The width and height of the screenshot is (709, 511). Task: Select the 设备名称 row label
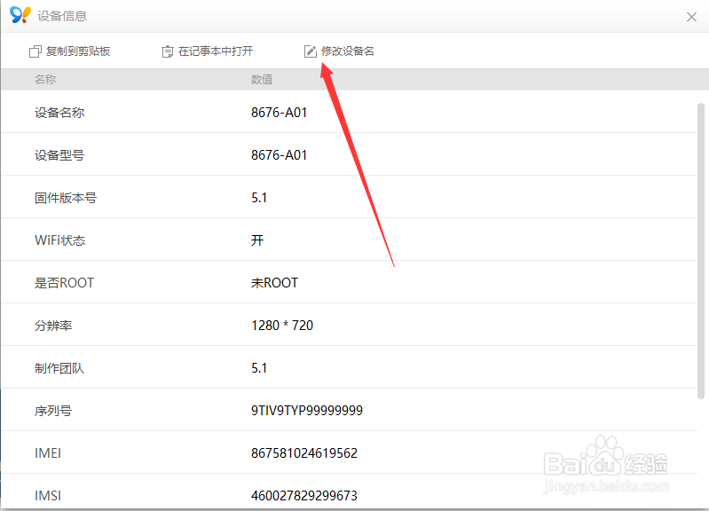click(59, 113)
